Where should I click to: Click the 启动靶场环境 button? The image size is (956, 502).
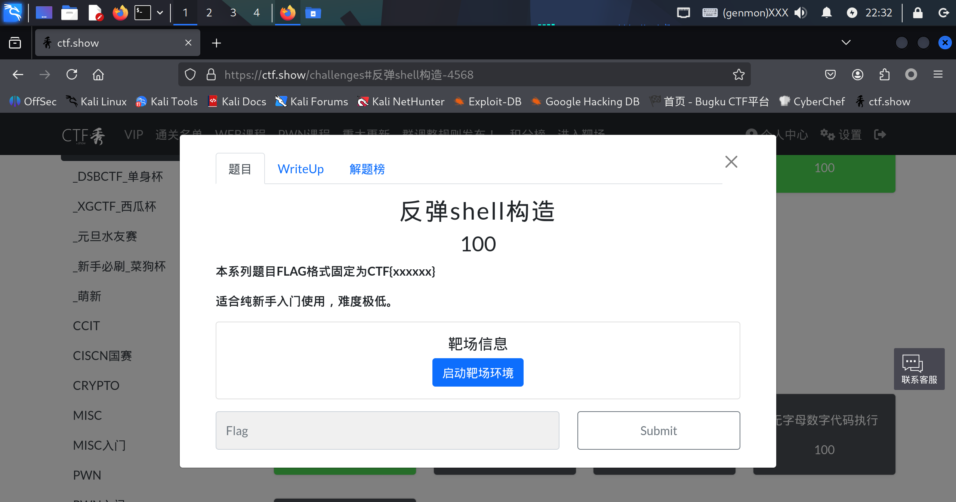point(478,373)
